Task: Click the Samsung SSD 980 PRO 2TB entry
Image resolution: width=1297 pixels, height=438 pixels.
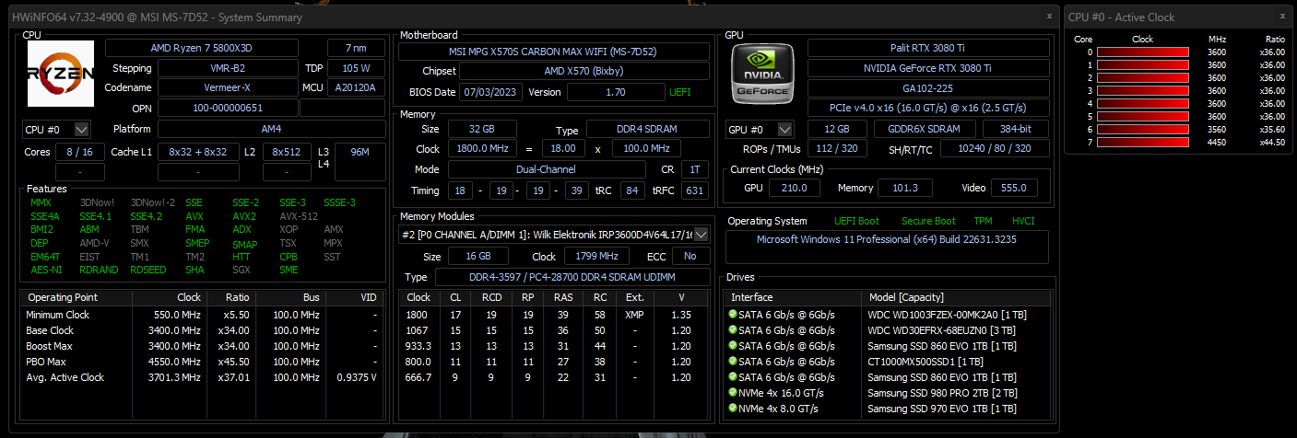Action: click(941, 393)
